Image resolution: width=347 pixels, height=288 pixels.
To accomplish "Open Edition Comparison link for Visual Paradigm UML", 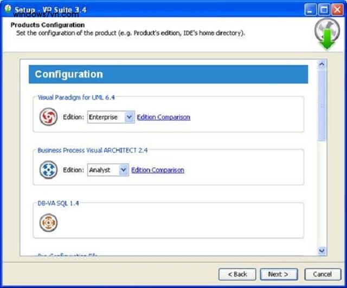I will [164, 117].
